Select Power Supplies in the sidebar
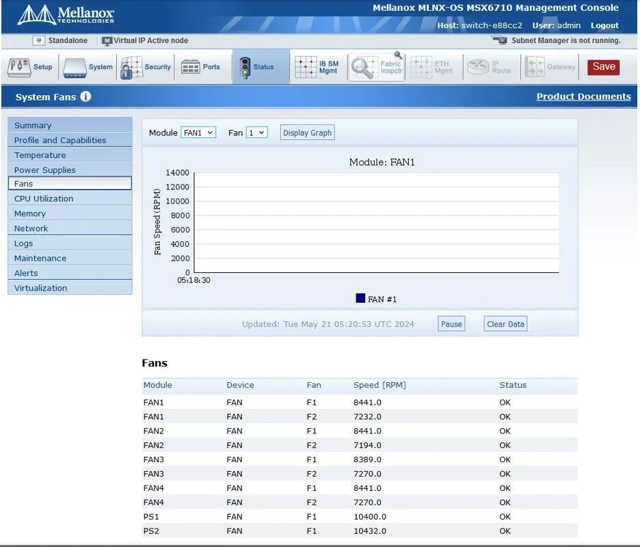Screen dimensions: 640x547 coord(70,170)
